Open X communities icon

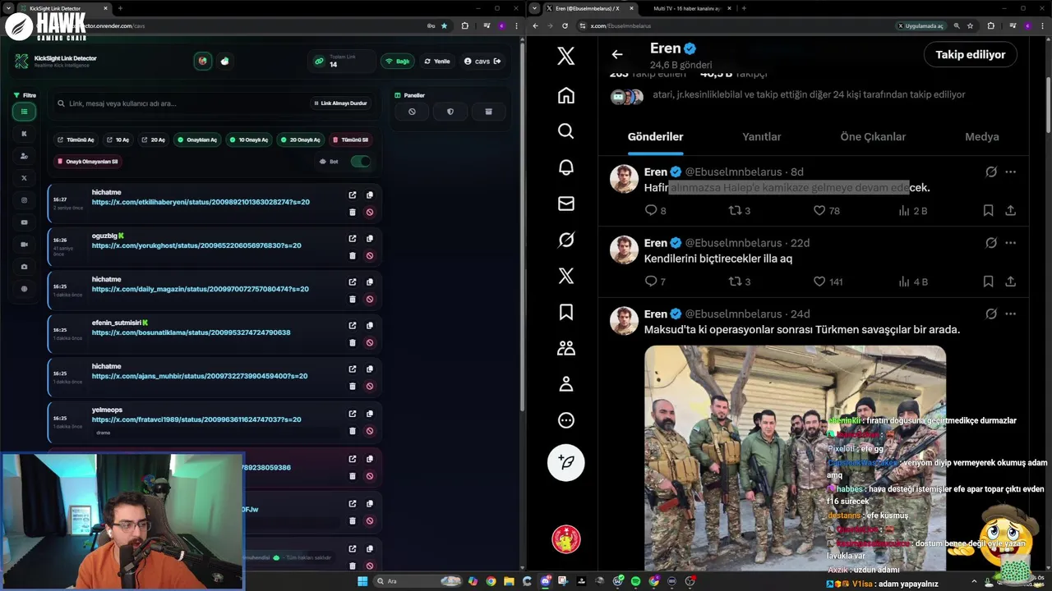point(566,348)
